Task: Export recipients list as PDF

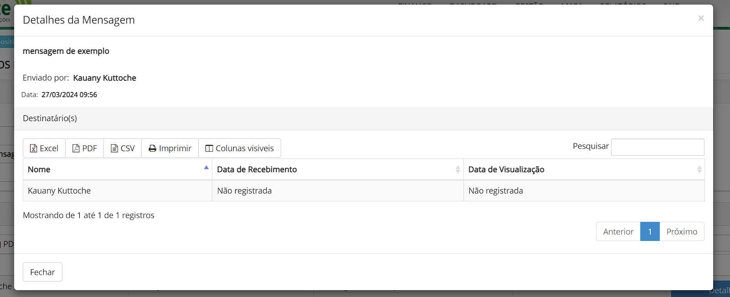Action: point(85,148)
